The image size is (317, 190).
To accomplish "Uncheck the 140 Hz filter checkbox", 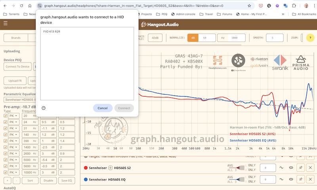I will point(5,135).
